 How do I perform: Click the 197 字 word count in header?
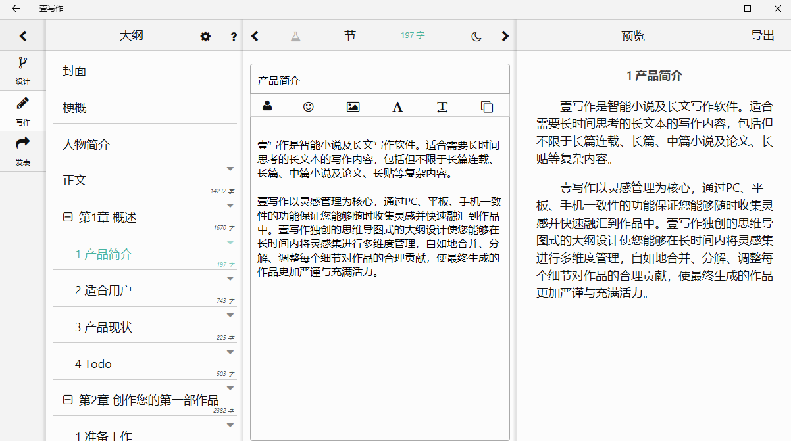coord(413,35)
